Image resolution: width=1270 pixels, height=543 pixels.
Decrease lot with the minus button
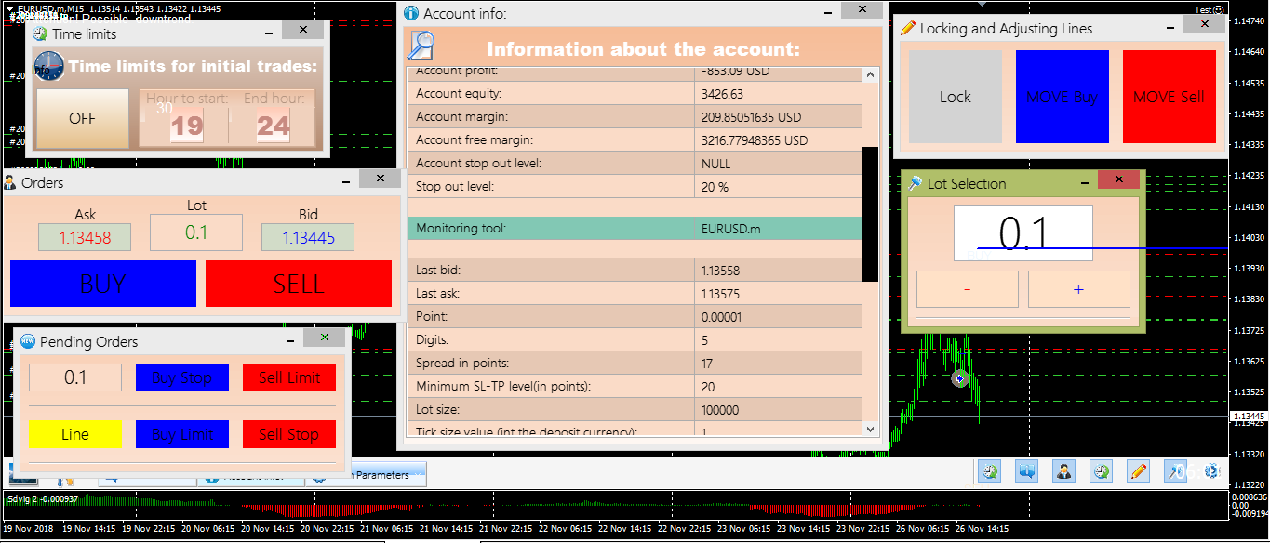click(x=968, y=289)
